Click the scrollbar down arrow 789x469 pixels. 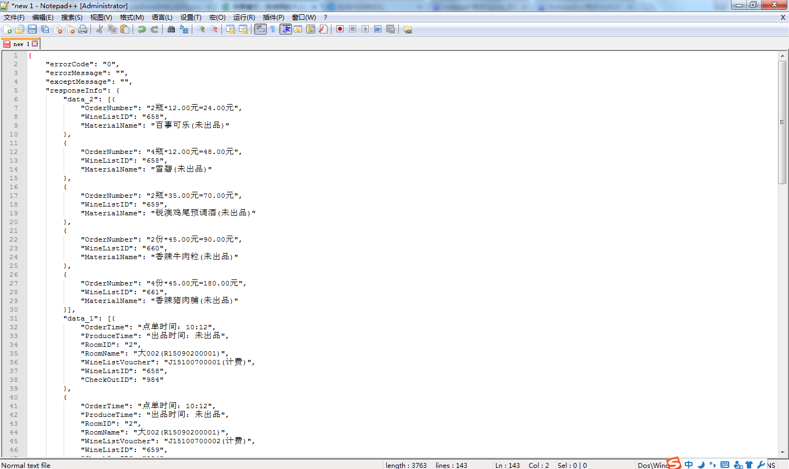782,453
